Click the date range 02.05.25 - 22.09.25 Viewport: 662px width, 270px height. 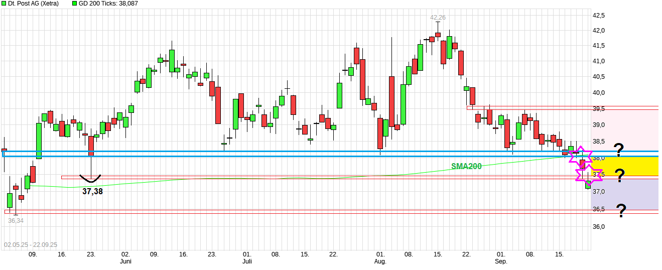click(31, 245)
